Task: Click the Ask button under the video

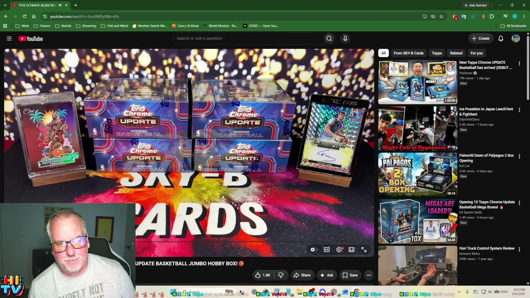Action: pyautogui.click(x=326, y=275)
